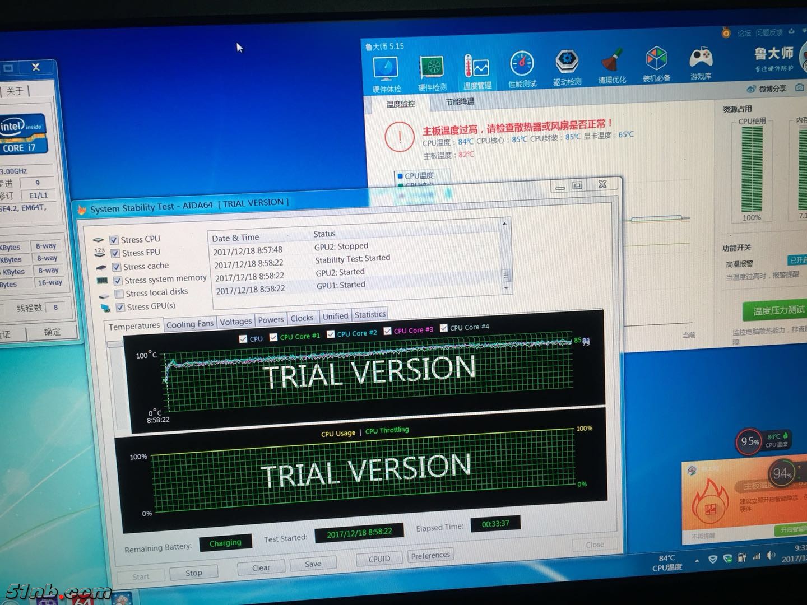This screenshot has width=807, height=605.
Task: Toggle Stress cache checkbox
Action: click(x=117, y=267)
